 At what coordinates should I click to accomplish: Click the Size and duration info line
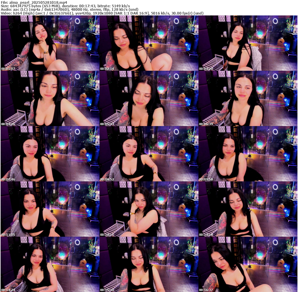(65, 6)
